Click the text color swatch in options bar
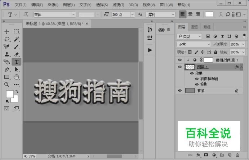 click(x=209, y=14)
